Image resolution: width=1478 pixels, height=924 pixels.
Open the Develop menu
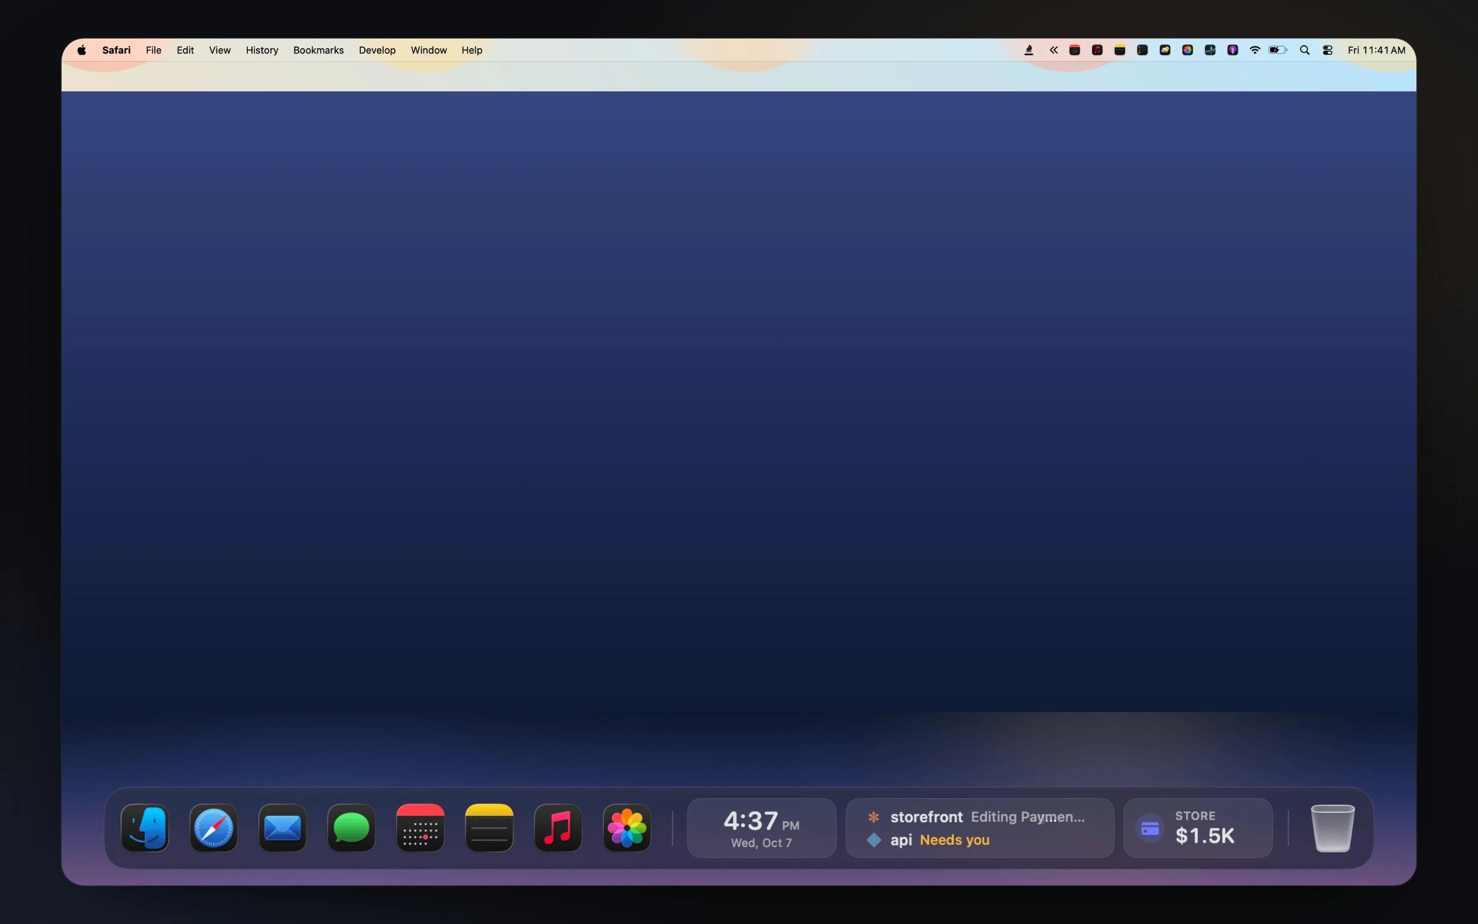tap(377, 50)
